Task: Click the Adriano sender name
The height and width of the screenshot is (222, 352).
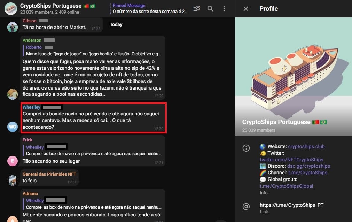Action: (30, 193)
